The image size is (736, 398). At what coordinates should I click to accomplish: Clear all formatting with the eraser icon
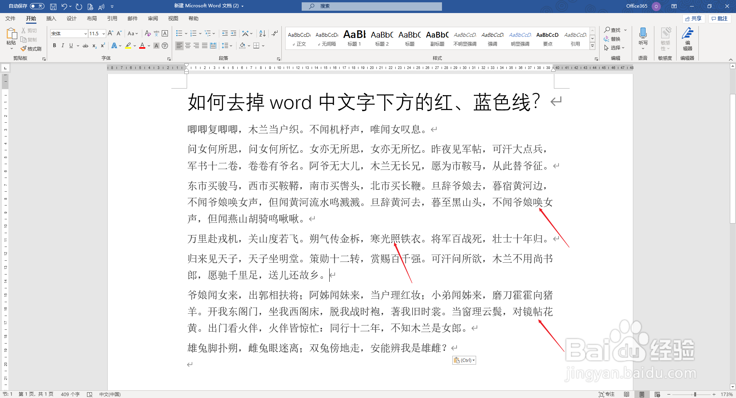coord(148,33)
